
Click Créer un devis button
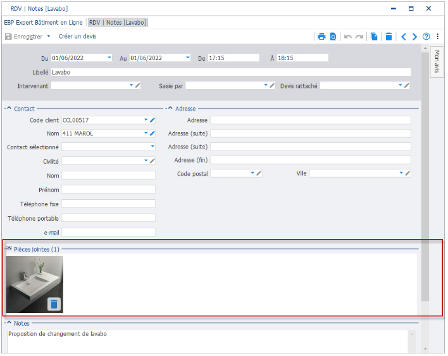(x=77, y=36)
